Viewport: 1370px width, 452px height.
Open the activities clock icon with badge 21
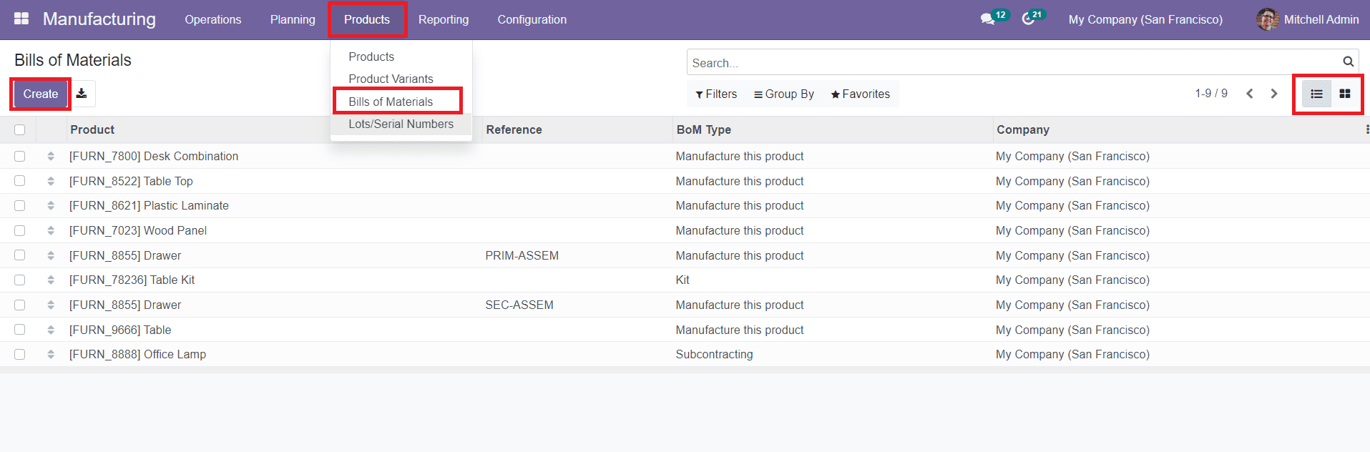pos(1028,19)
